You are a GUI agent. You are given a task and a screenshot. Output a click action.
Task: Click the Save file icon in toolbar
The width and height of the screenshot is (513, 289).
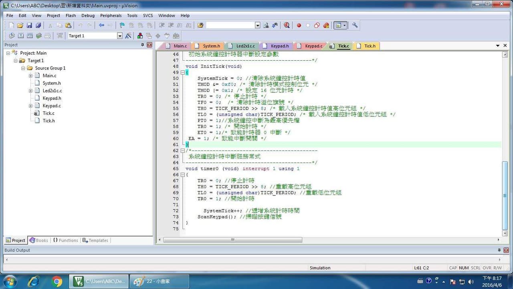coord(29,25)
